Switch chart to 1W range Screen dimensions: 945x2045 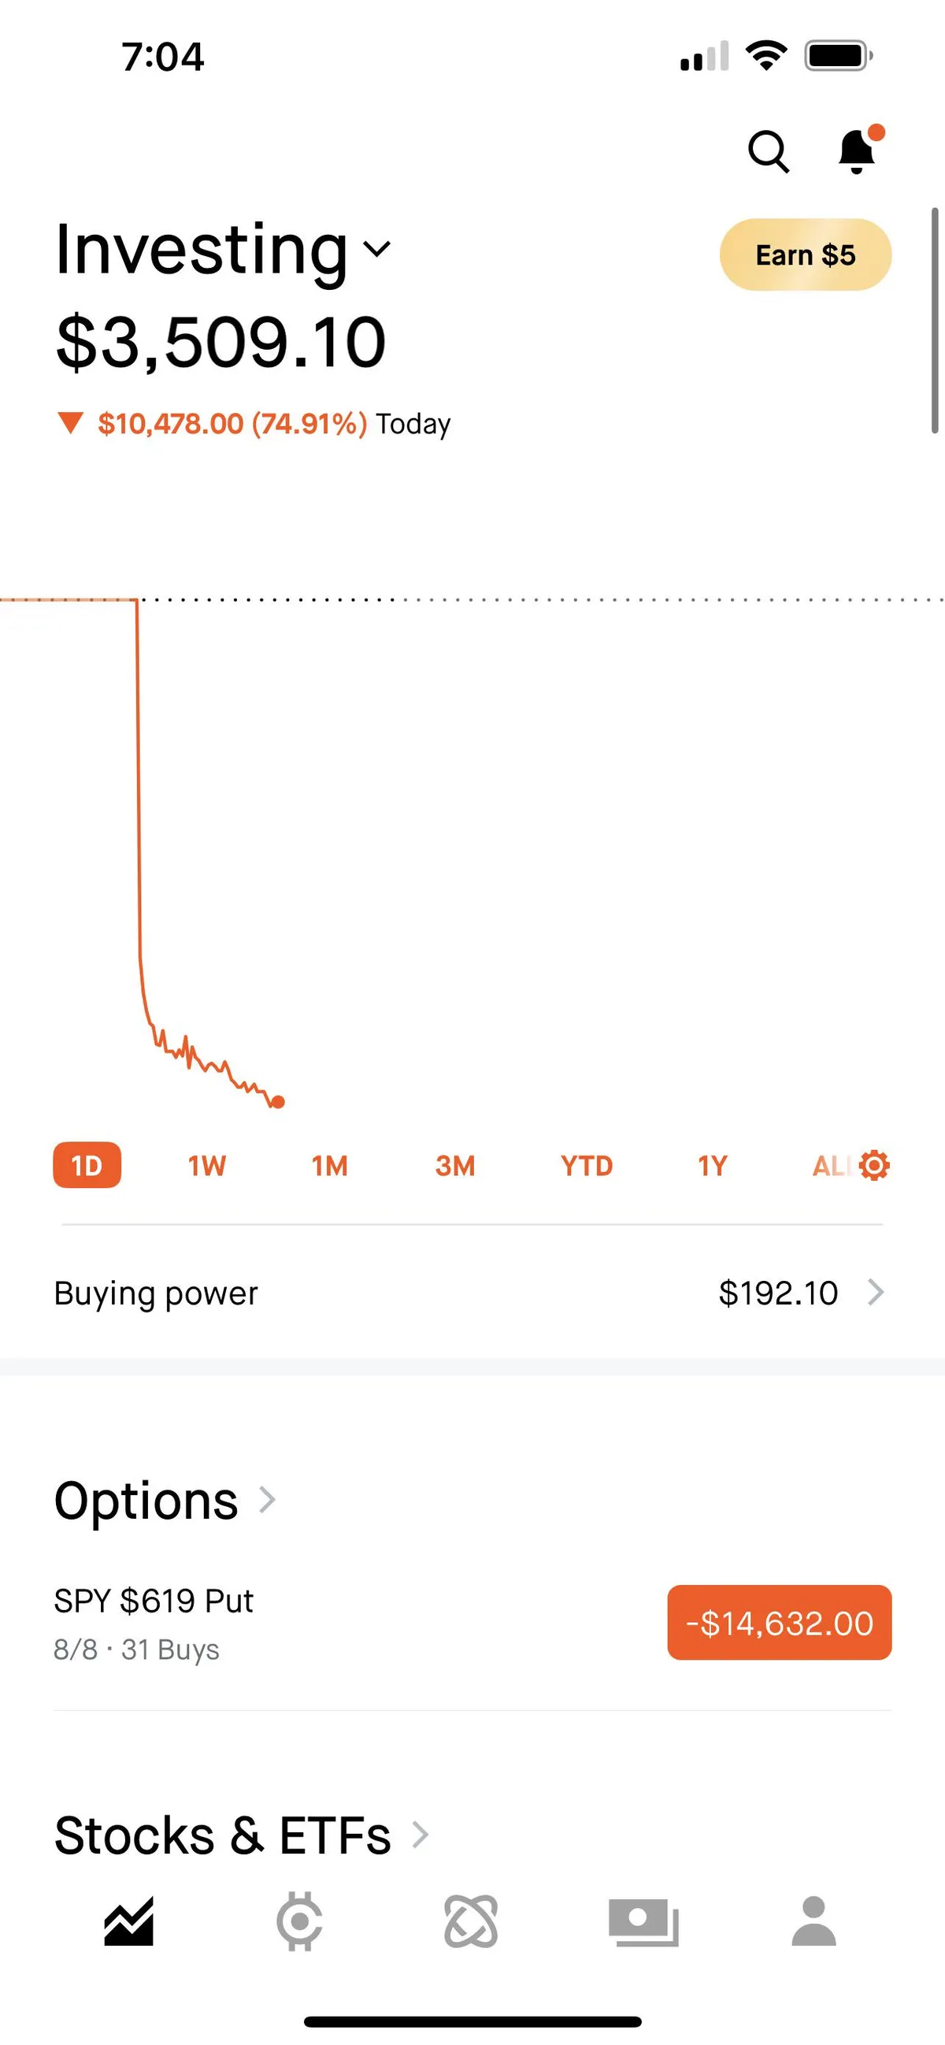point(207,1165)
